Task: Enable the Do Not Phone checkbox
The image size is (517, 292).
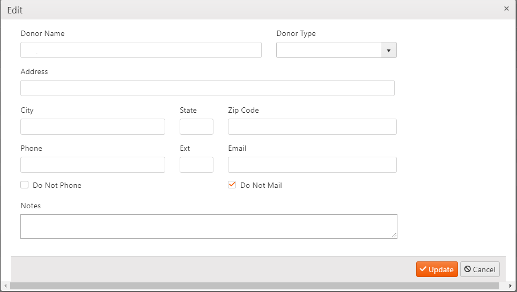Action: pos(25,185)
